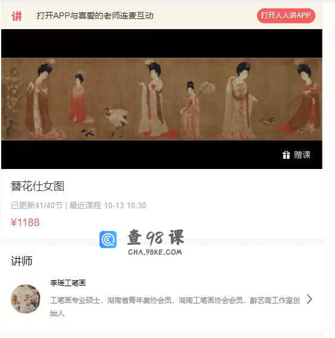
Task: Click the 最近课程 10-13 10:30 text
Action: pos(108,205)
